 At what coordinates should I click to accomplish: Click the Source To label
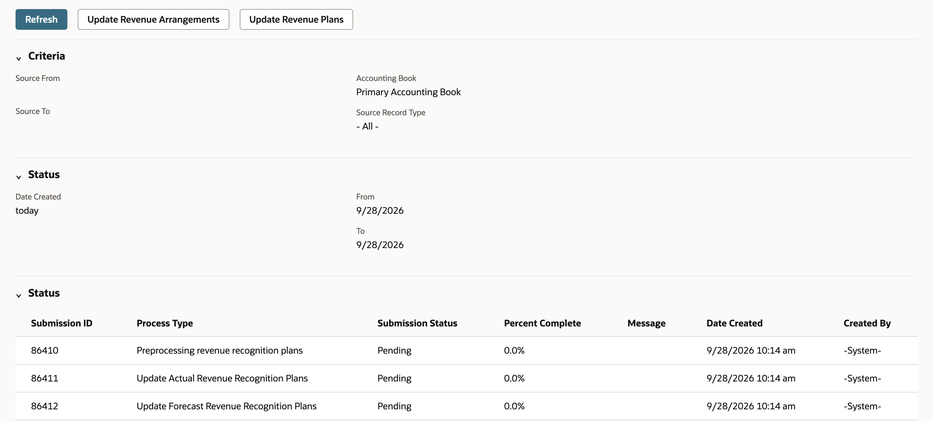pos(33,111)
